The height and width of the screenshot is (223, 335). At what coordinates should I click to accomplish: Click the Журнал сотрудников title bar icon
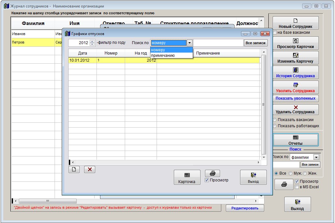[x=6, y=6]
